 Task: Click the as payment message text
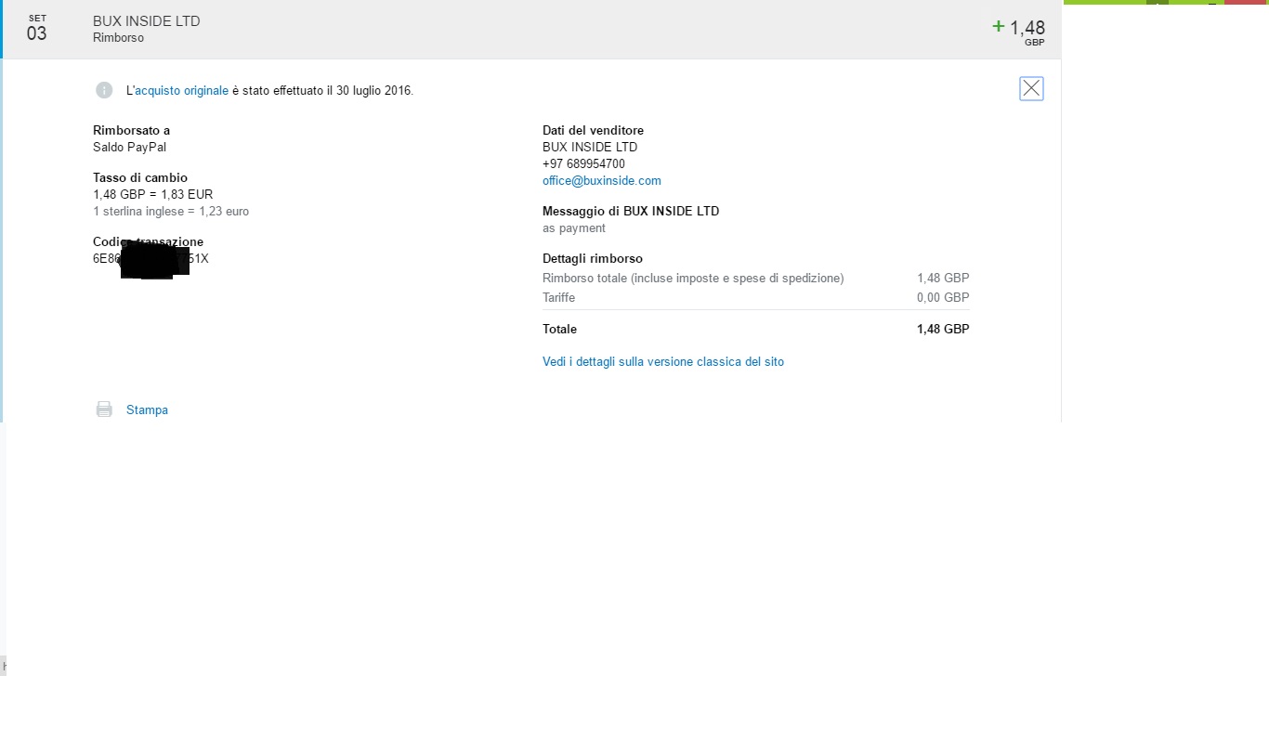(574, 228)
